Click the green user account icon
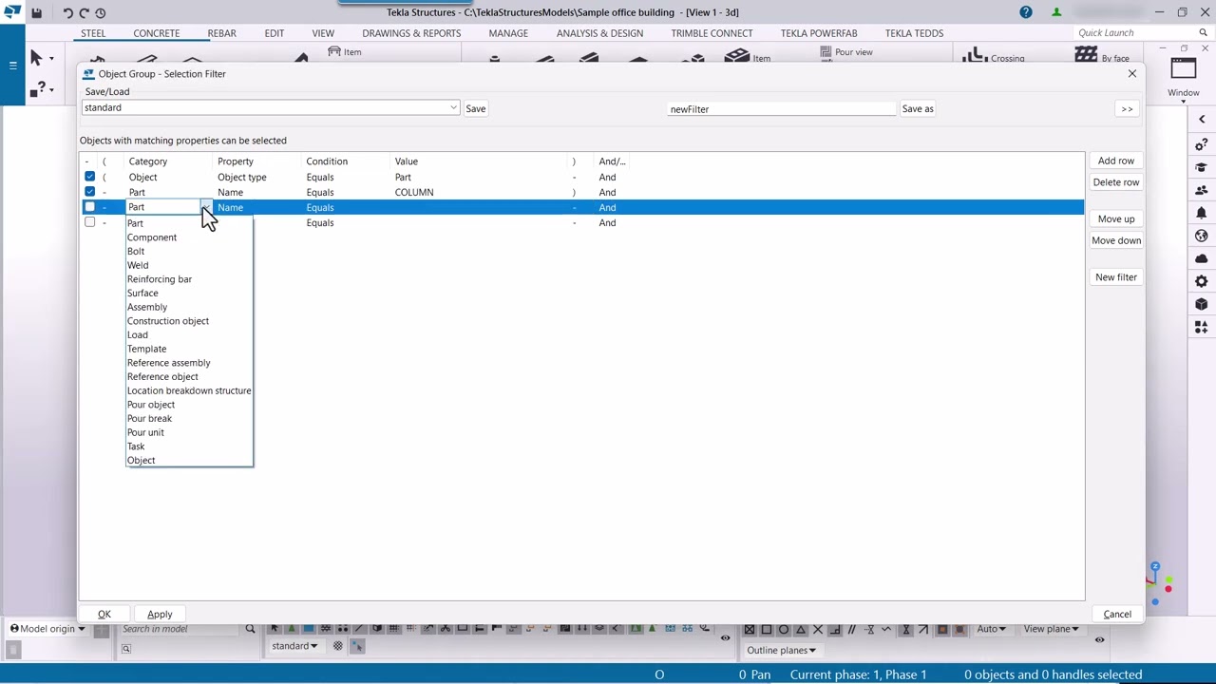This screenshot has height=684, width=1216. click(1056, 12)
